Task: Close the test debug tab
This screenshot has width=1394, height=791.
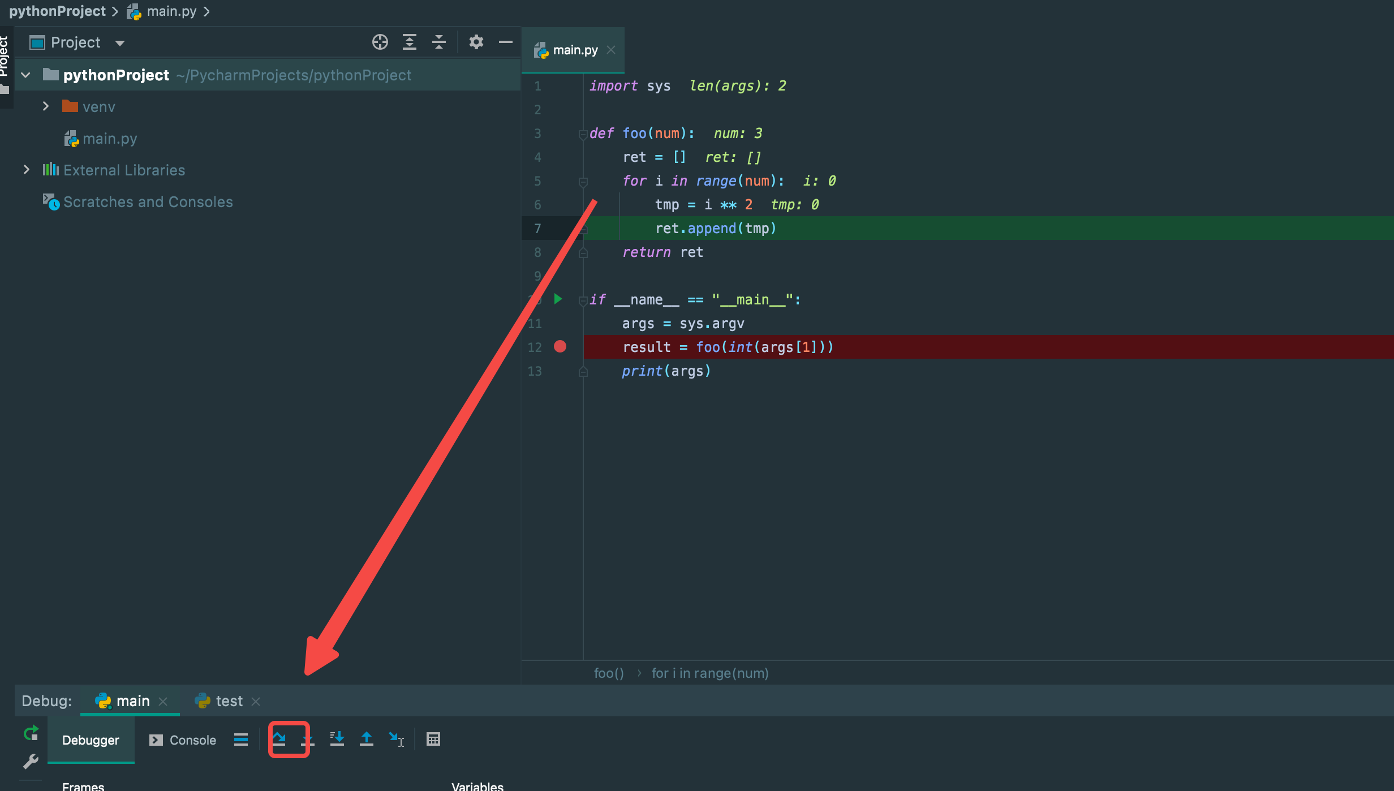Action: click(256, 701)
